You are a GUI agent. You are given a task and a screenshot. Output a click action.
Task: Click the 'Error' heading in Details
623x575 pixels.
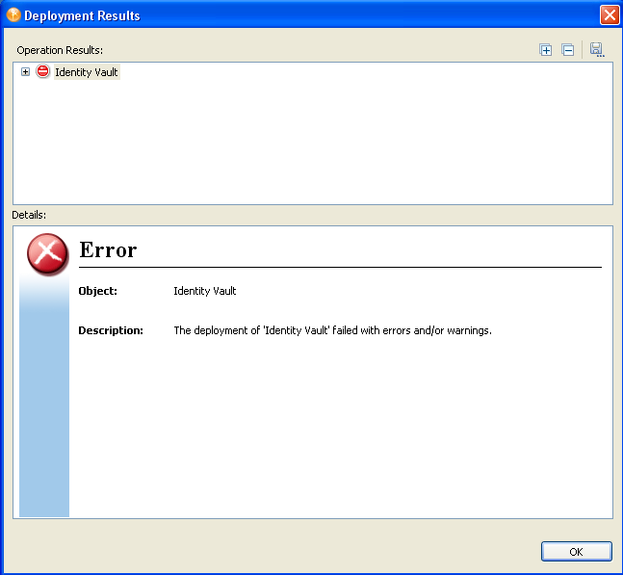(108, 250)
